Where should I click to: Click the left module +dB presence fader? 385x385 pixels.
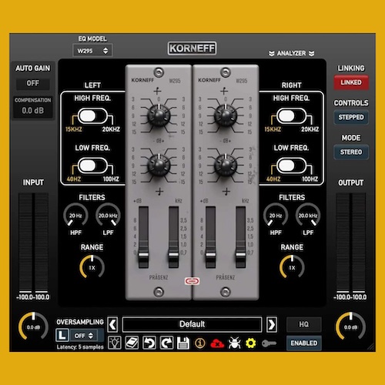click(x=143, y=255)
